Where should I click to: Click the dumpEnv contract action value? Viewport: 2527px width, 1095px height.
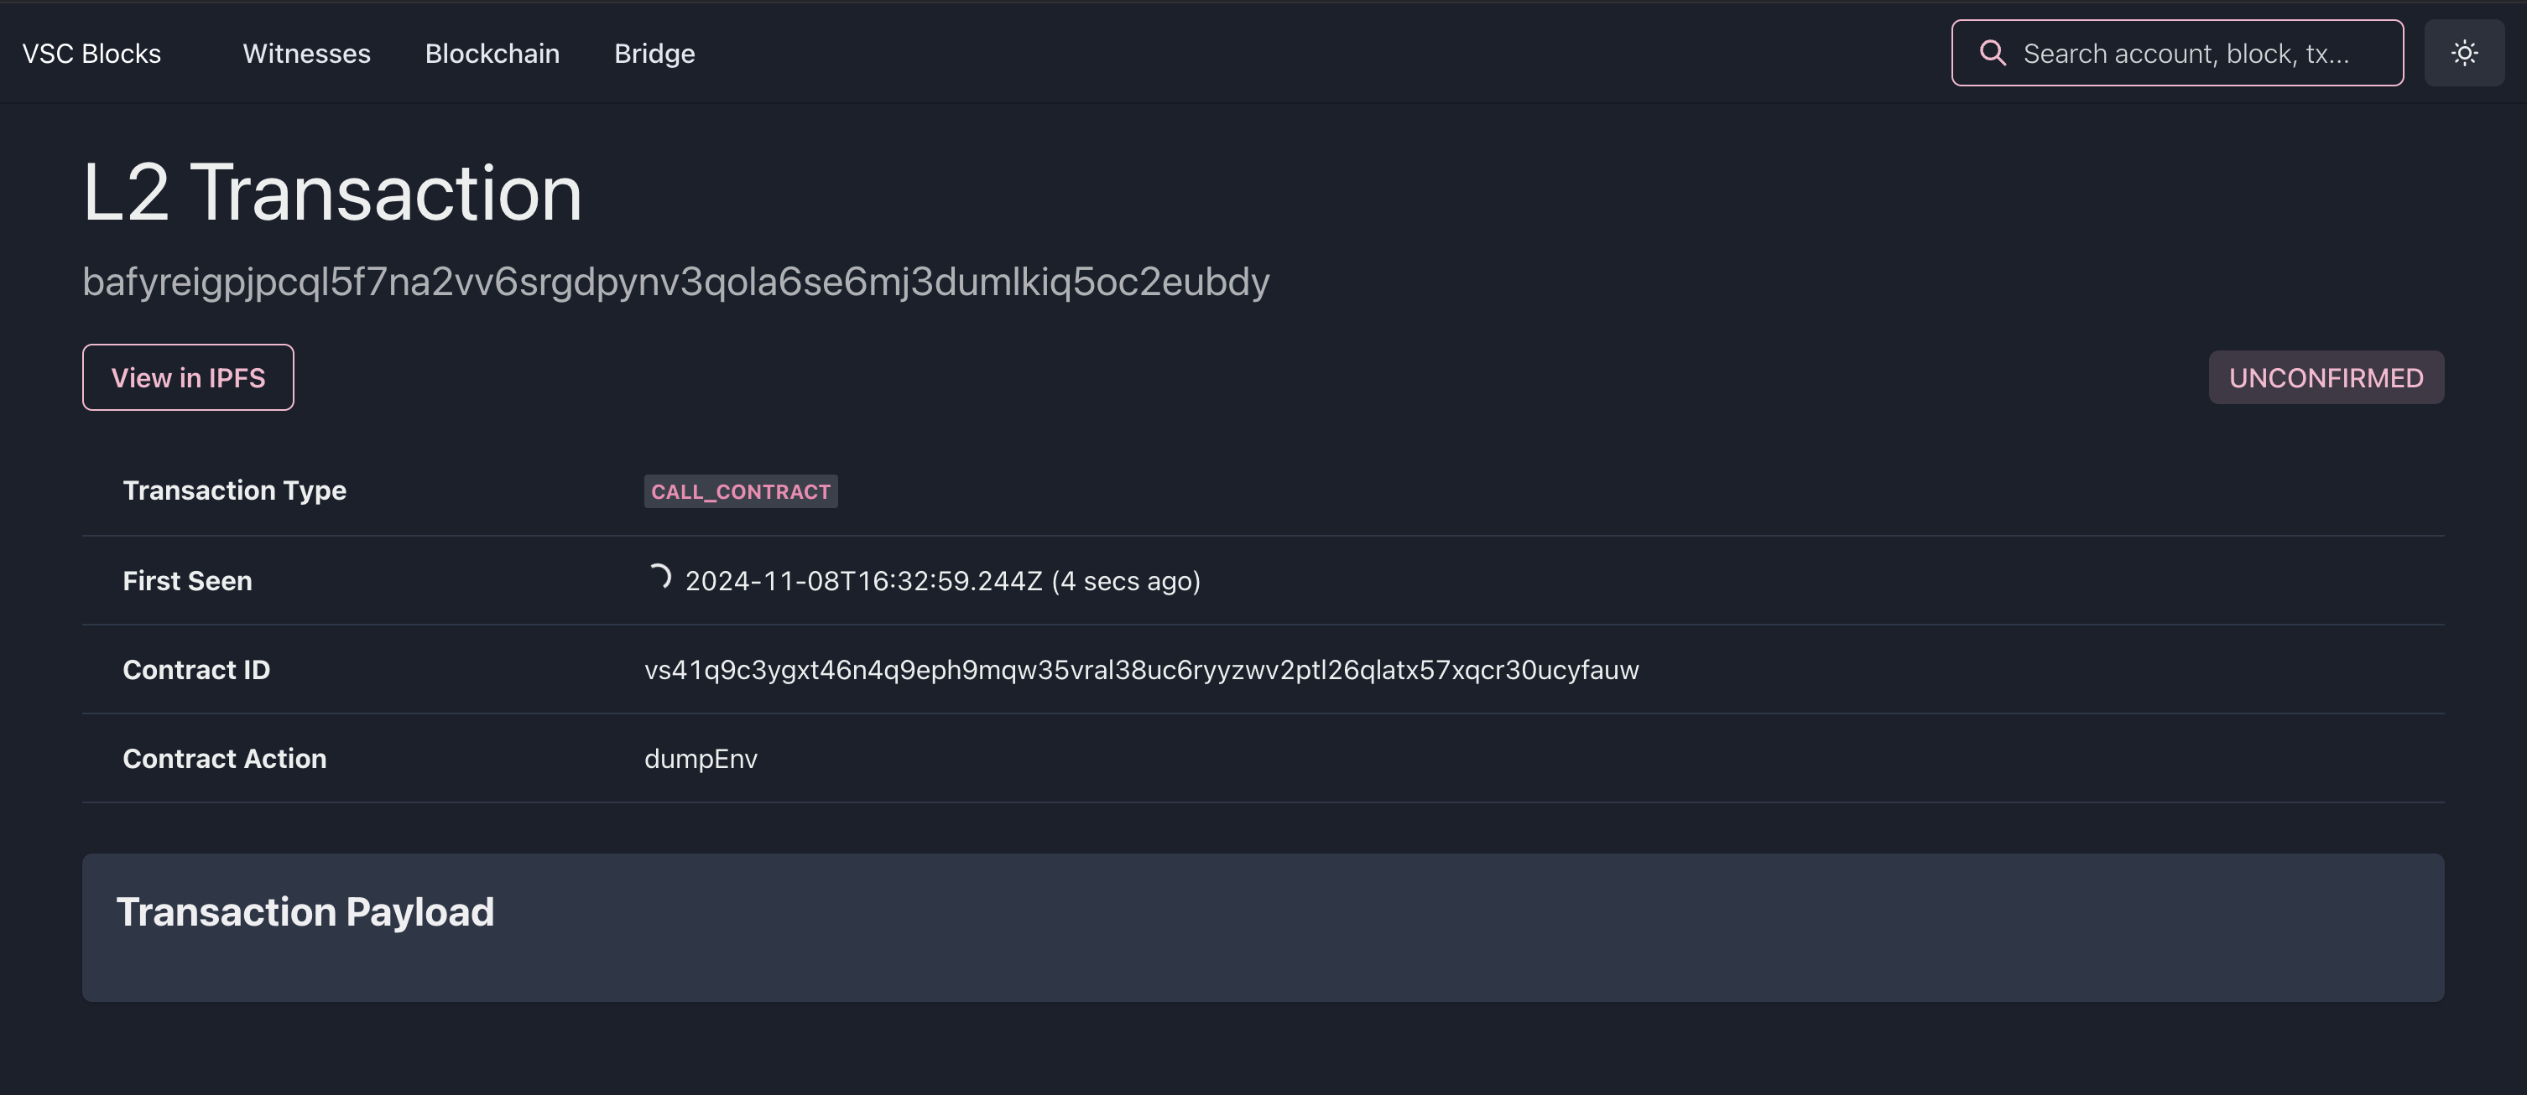tap(701, 759)
